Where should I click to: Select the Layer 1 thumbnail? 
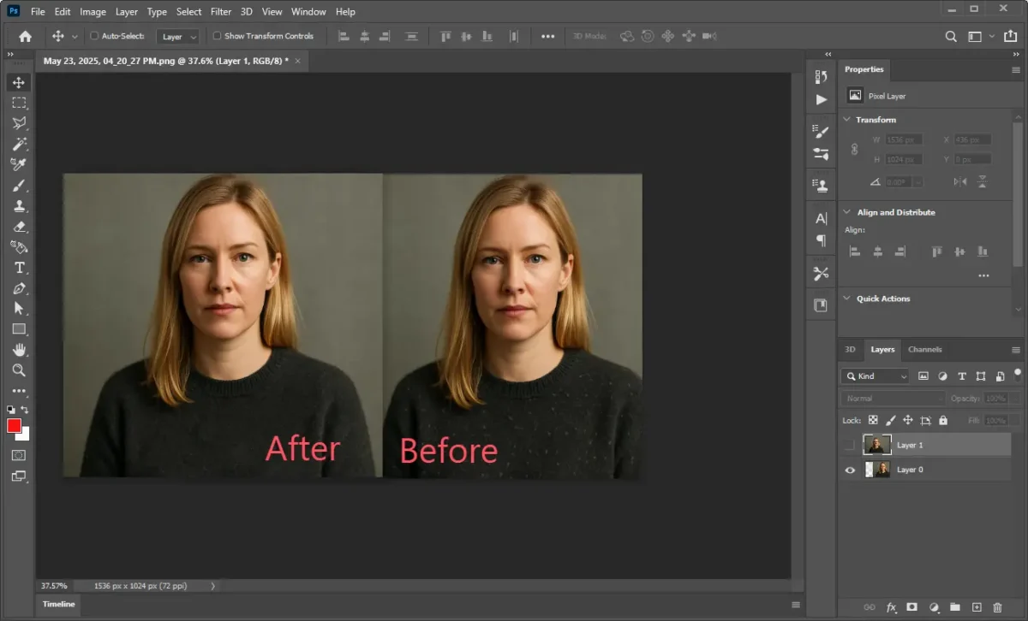[877, 445]
